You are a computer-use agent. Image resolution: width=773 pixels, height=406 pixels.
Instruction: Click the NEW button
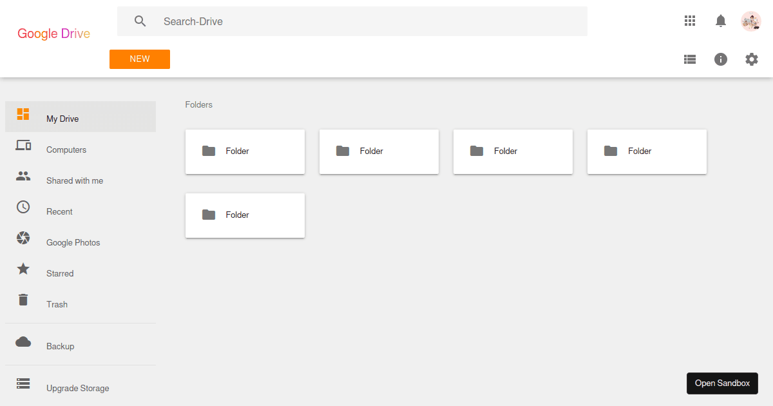139,59
